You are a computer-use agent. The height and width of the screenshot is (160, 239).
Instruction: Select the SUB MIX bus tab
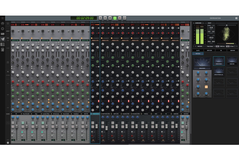tap(232, 50)
